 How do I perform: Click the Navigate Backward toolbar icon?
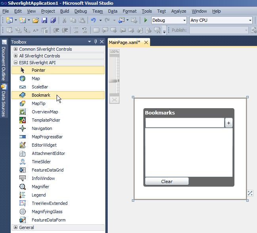click(x=122, y=20)
